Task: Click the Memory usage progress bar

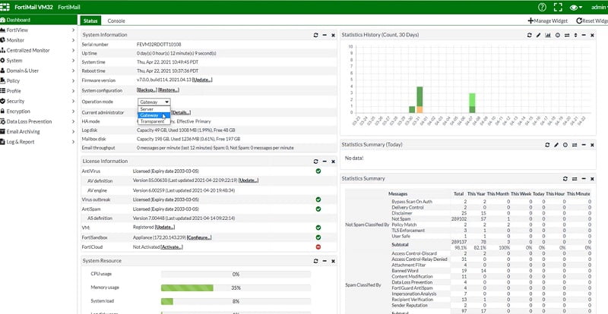Action: click(236, 287)
